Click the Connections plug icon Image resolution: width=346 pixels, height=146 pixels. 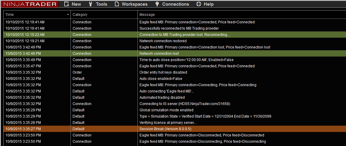[x=157, y=4]
